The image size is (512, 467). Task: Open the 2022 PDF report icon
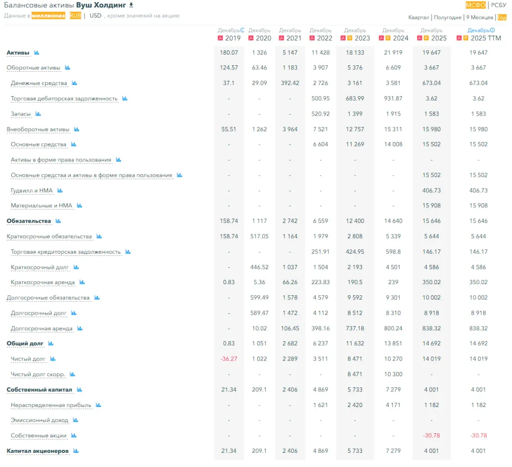[x=312, y=38]
